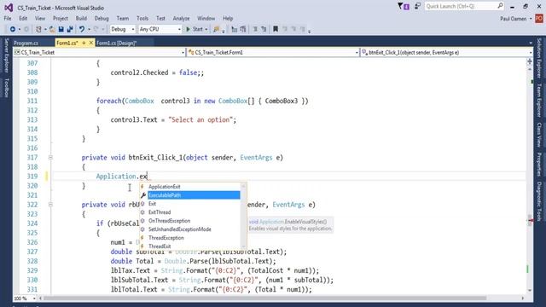Screen dimensions: 546x307
Task: Choose OnThreadException from IntelliSense list
Action: coord(190,221)
